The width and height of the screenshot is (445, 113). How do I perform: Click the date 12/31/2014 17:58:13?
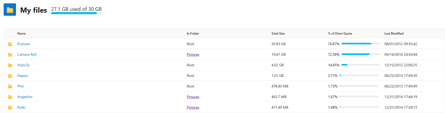click(401, 108)
